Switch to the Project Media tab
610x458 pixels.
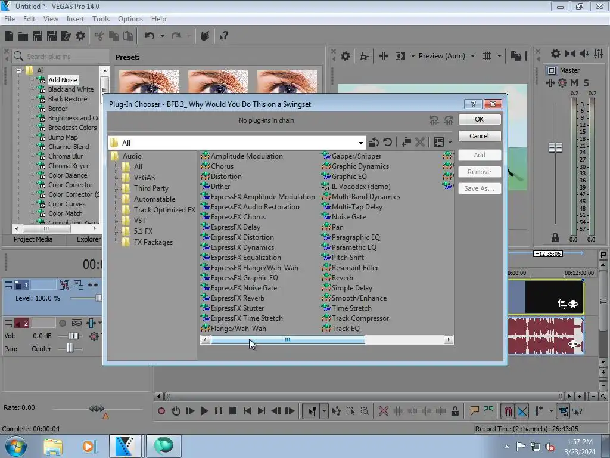tap(33, 239)
